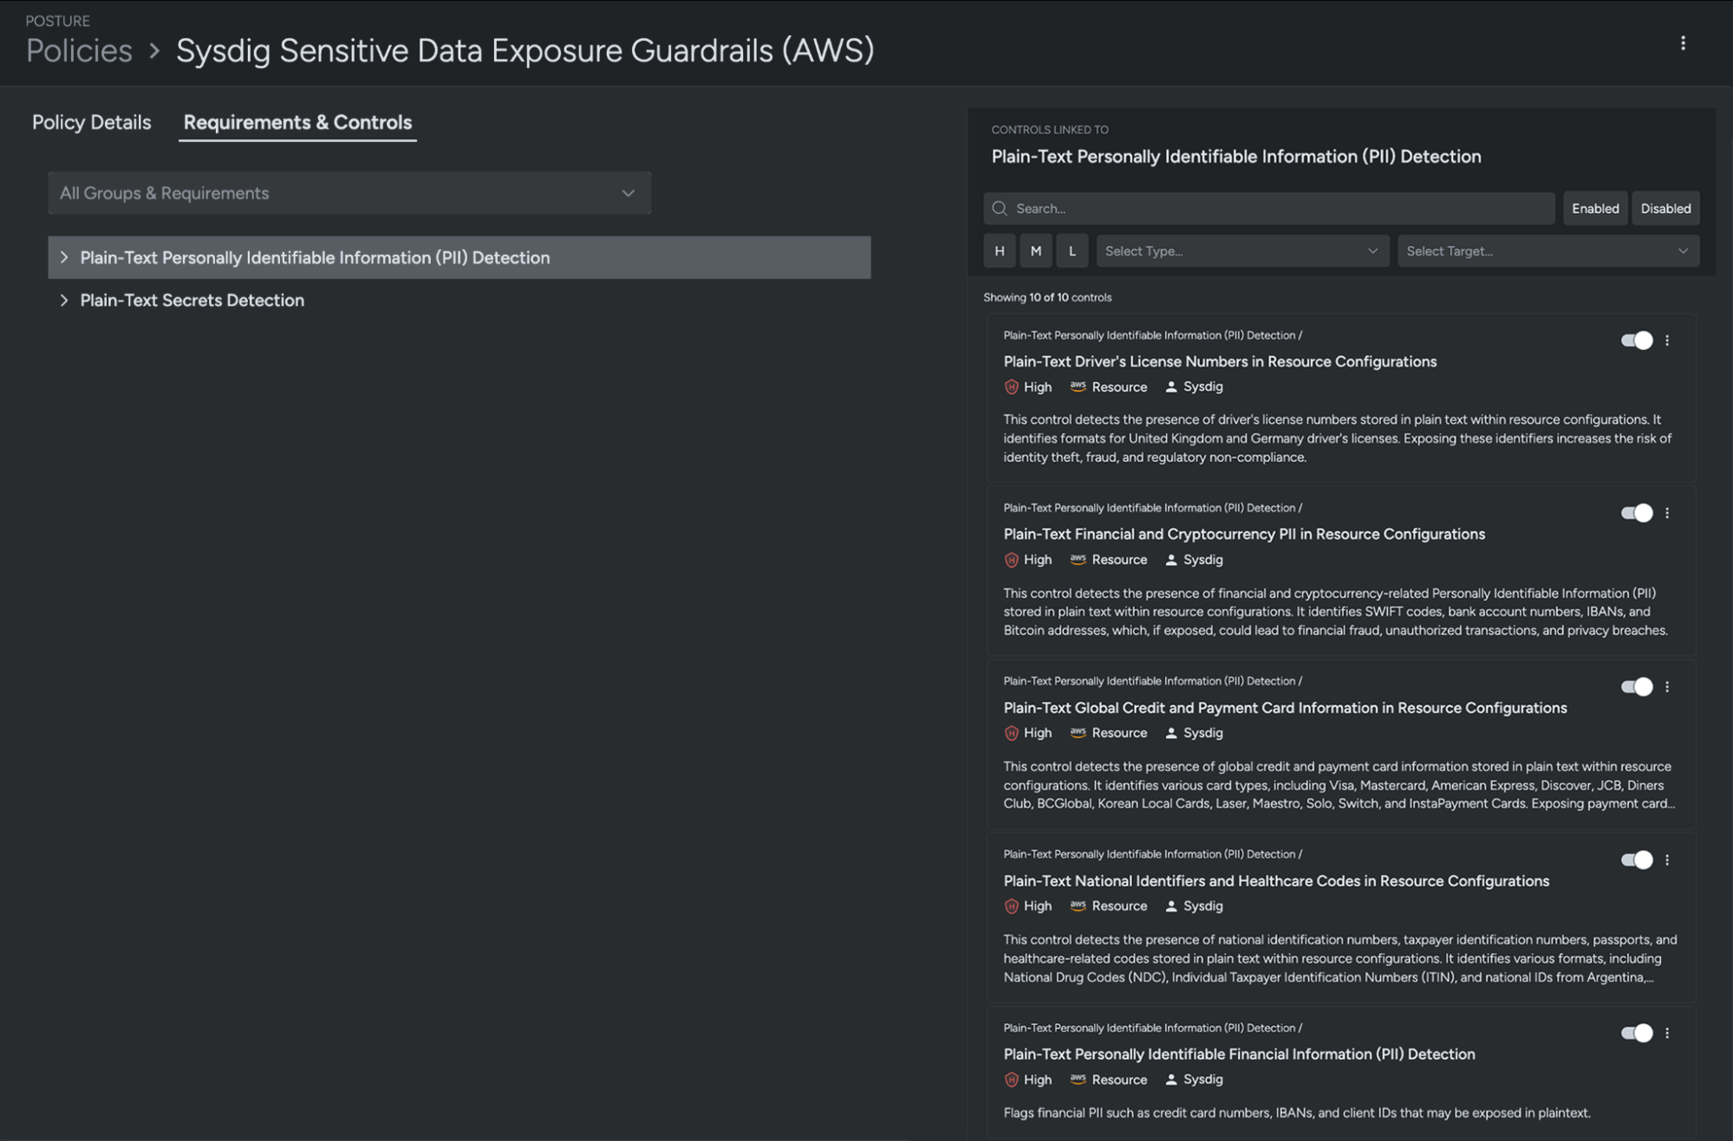1733x1141 pixels.
Task: Switch to the Policy Details tab
Action: [x=91, y=122]
